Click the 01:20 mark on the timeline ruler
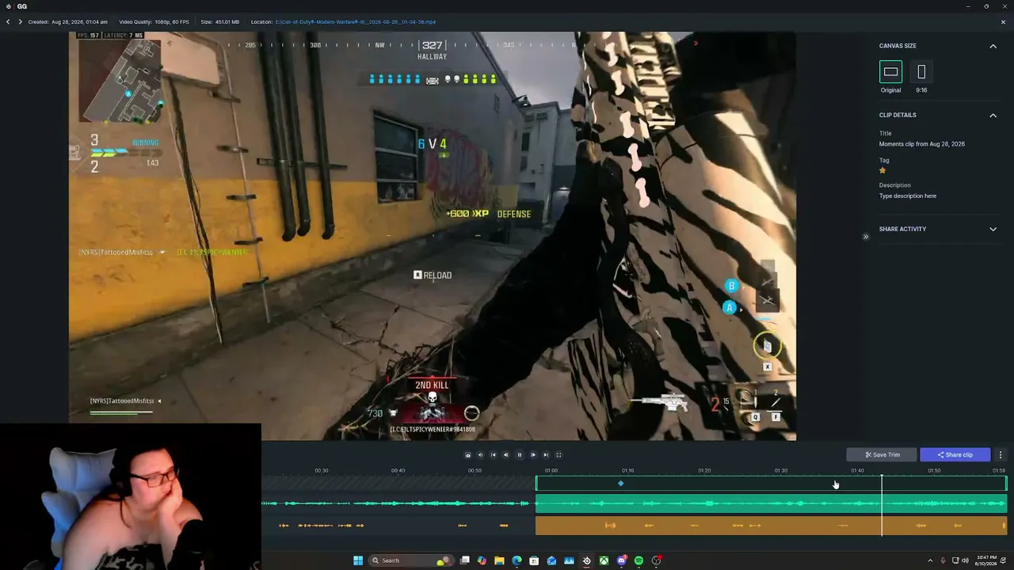The height and width of the screenshot is (570, 1014). 704,470
